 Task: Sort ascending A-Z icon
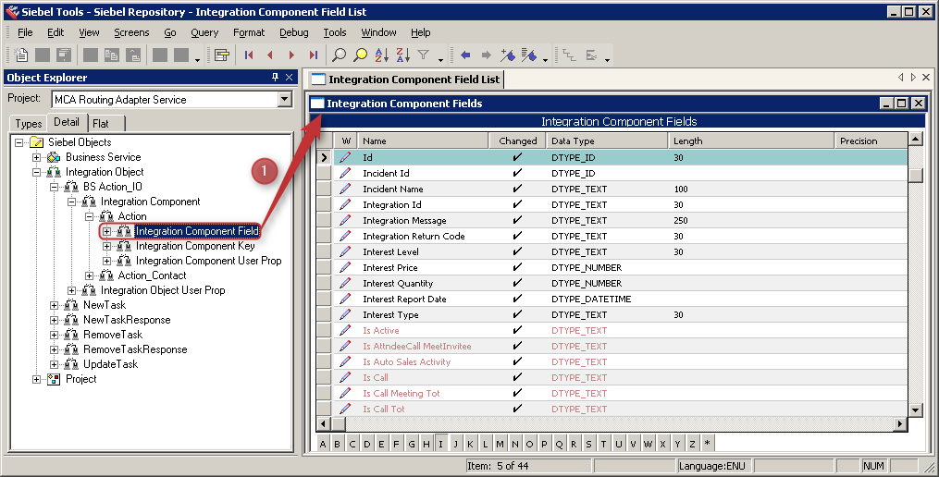point(381,55)
